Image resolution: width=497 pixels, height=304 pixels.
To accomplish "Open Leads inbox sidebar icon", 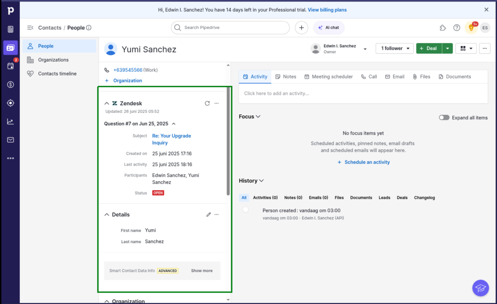I will 11,30.
